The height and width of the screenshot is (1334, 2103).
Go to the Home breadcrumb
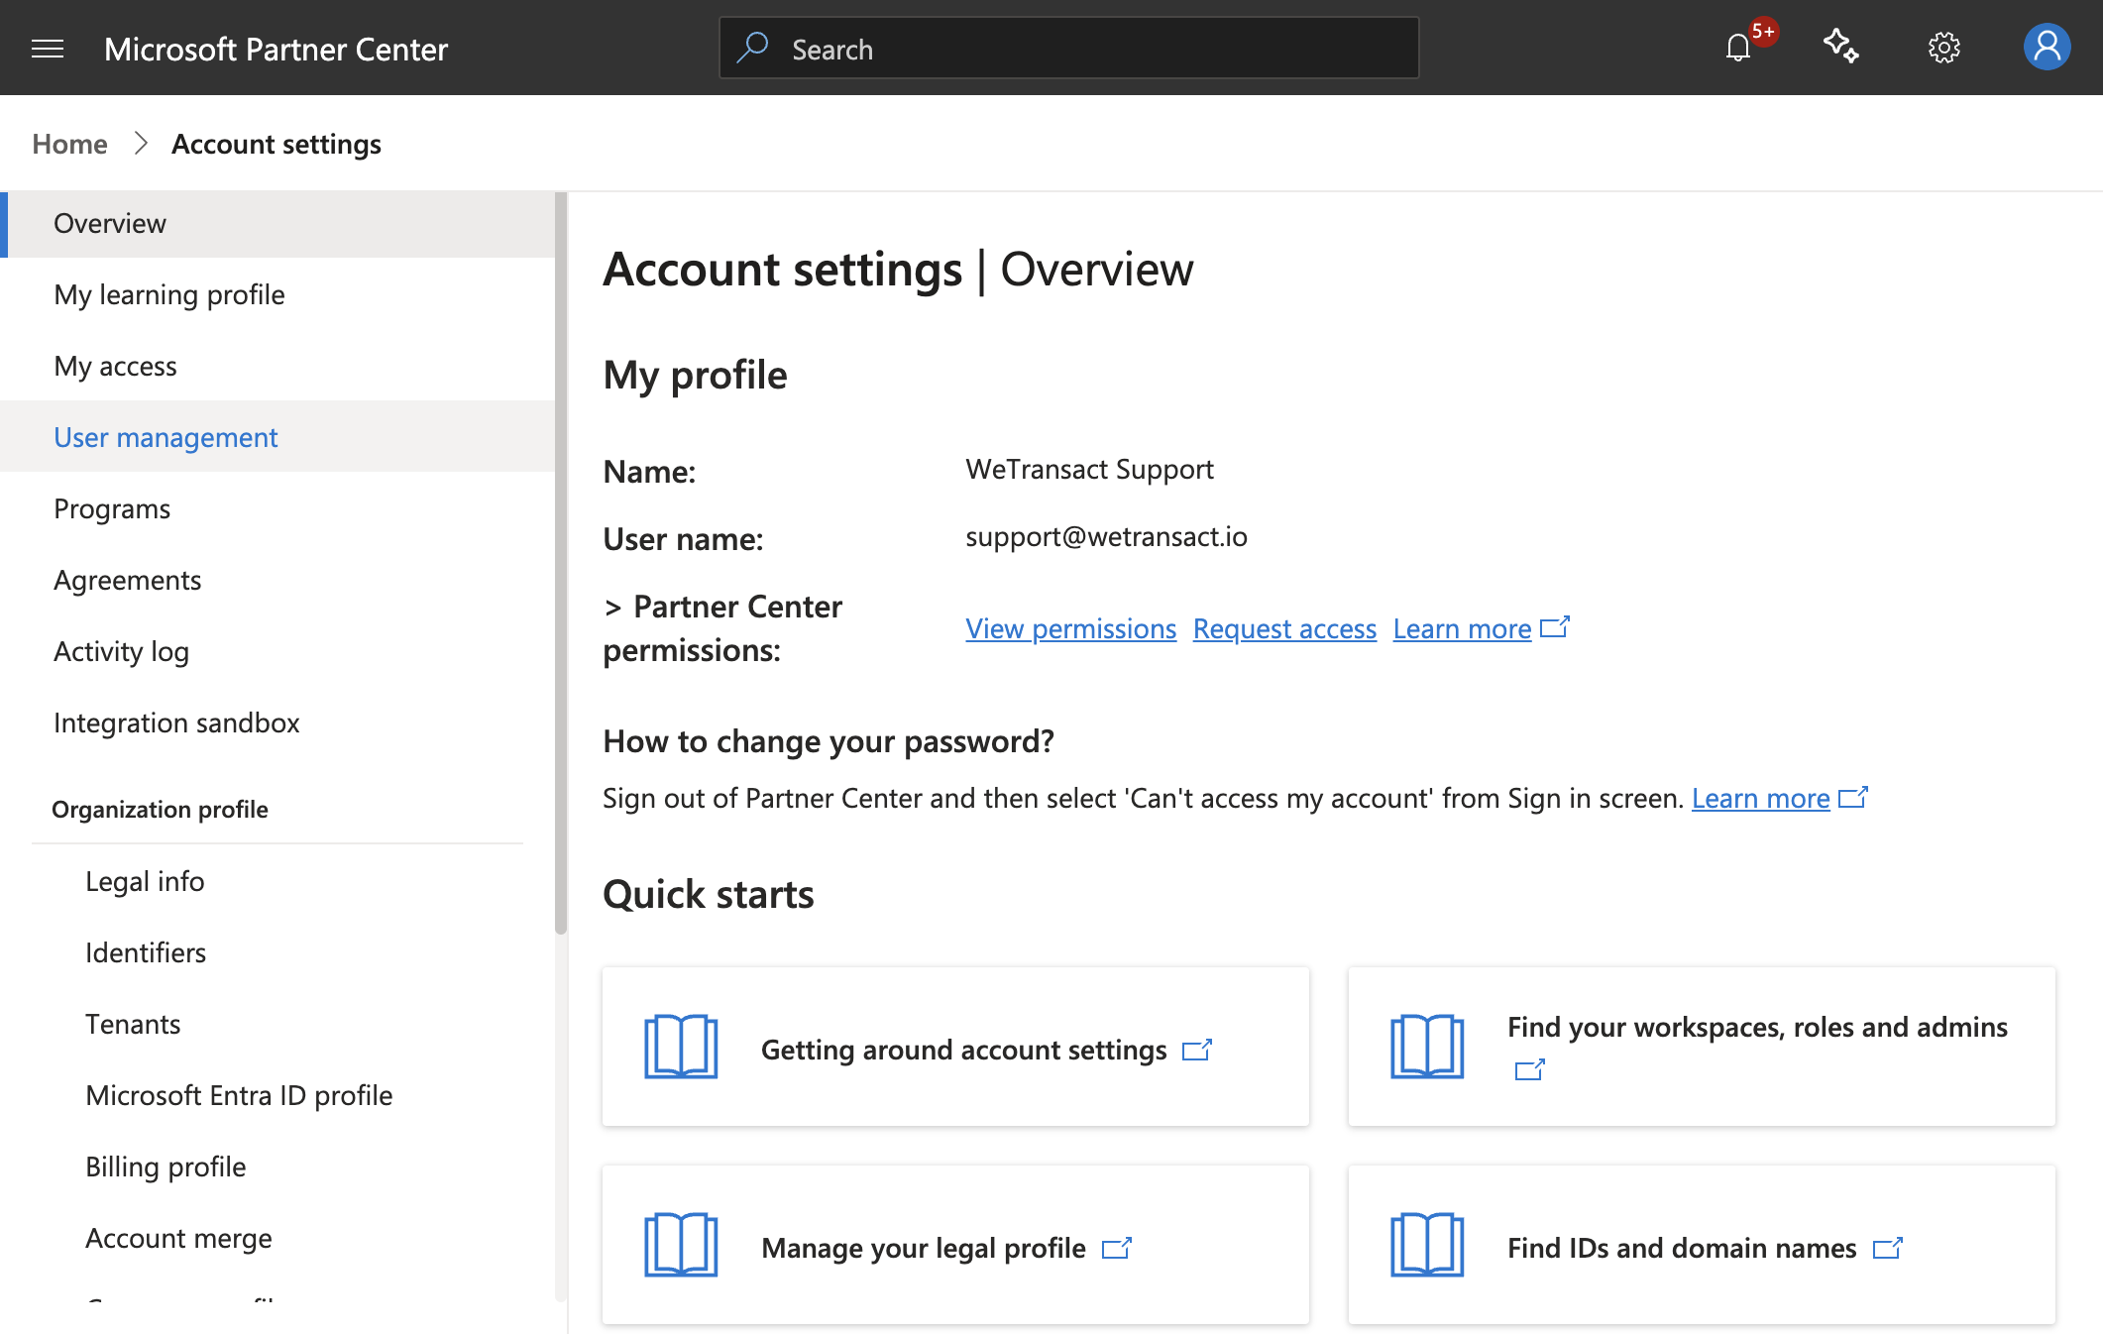69,144
